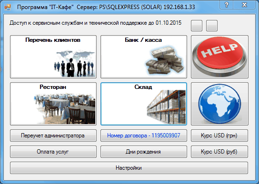
Task: Open Настройки settings
Action: pyautogui.click(x=129, y=168)
